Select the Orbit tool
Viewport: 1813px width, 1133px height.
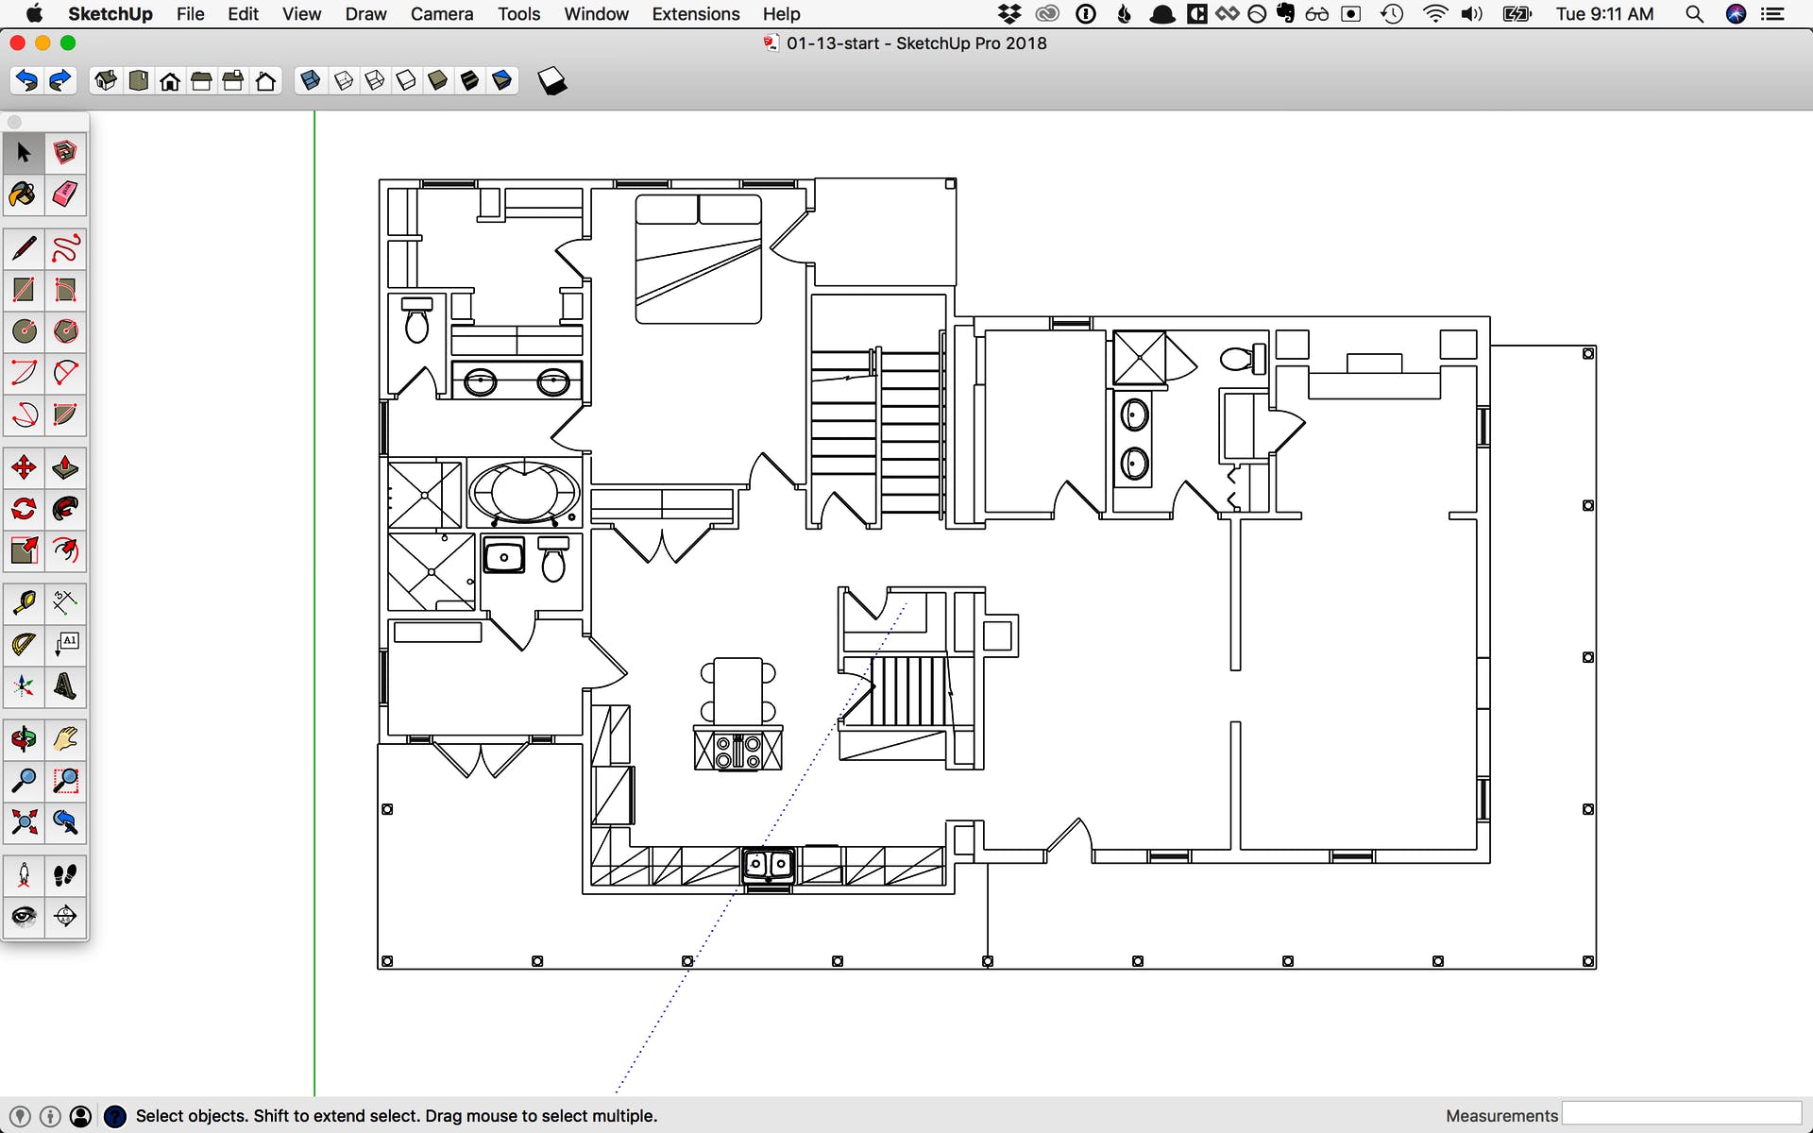coord(24,739)
